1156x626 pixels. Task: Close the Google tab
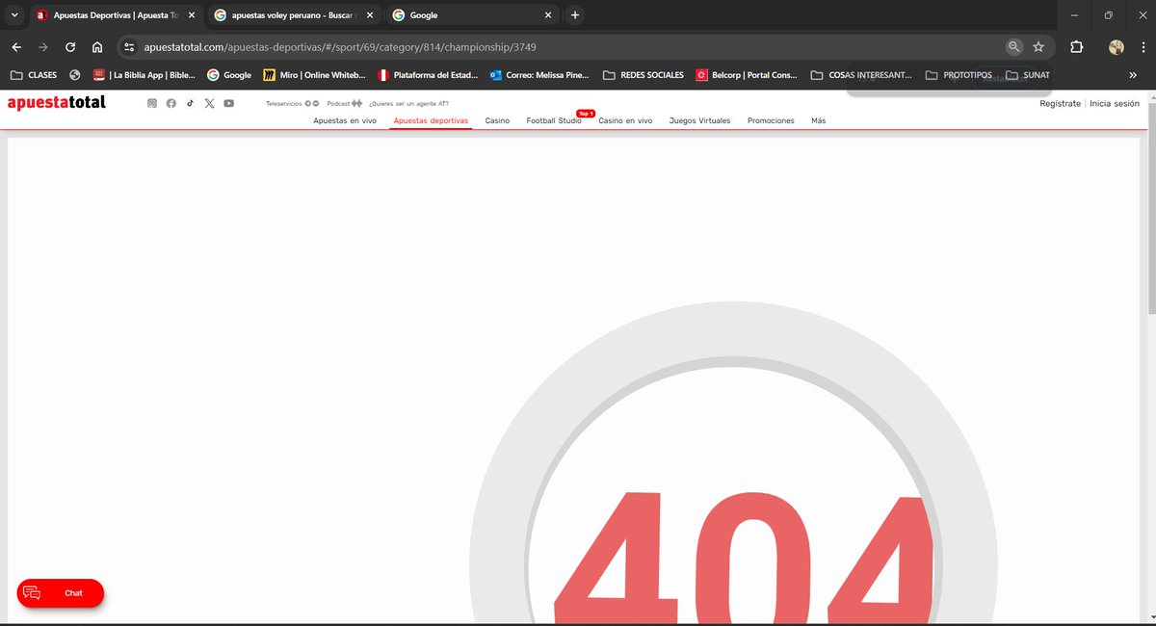[x=548, y=15]
